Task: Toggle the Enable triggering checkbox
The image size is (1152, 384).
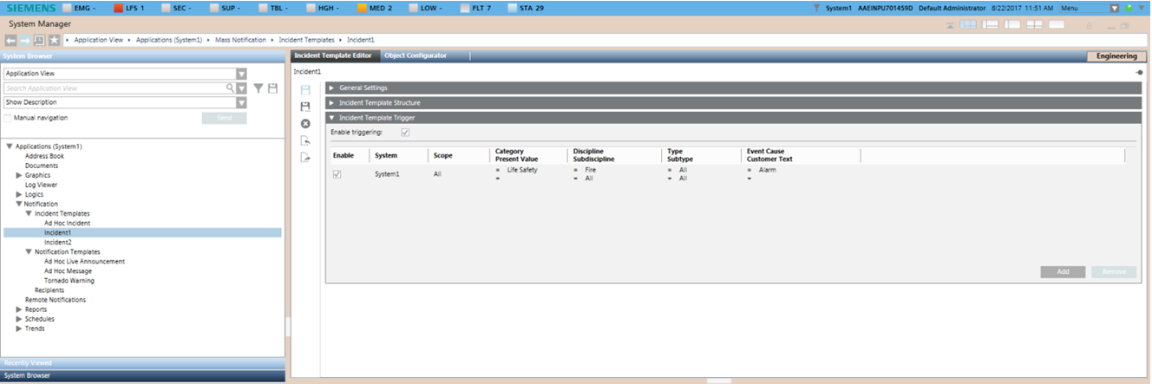Action: [x=405, y=132]
